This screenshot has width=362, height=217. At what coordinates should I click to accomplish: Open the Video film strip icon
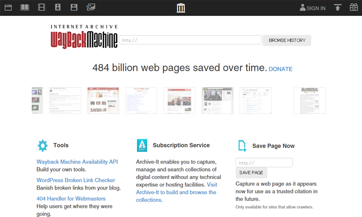click(42, 7)
